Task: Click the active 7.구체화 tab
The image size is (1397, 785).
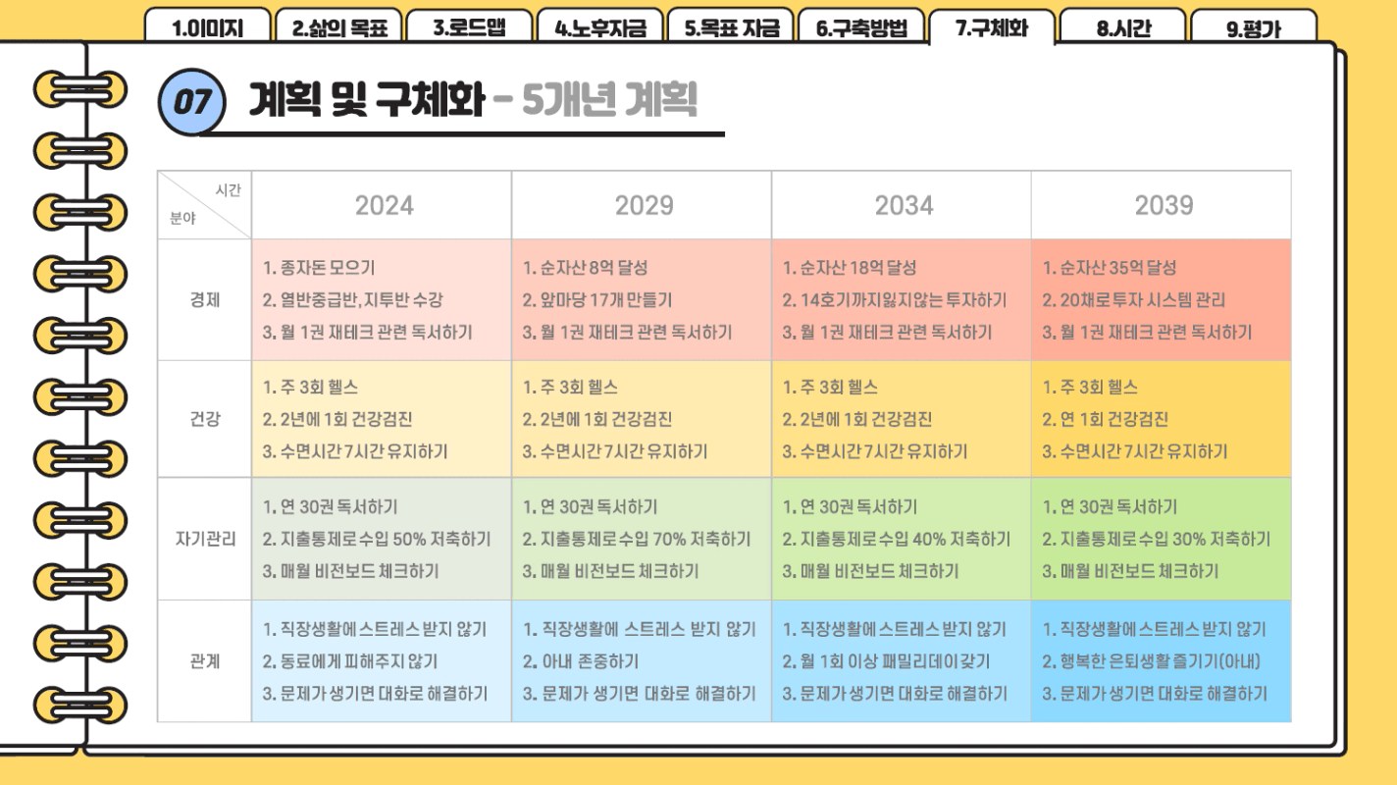Action: point(992,27)
